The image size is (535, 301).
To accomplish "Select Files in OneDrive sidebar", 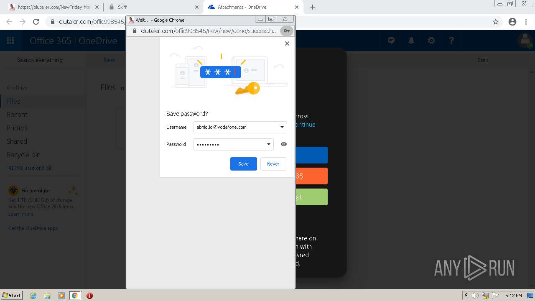I will point(43,101).
